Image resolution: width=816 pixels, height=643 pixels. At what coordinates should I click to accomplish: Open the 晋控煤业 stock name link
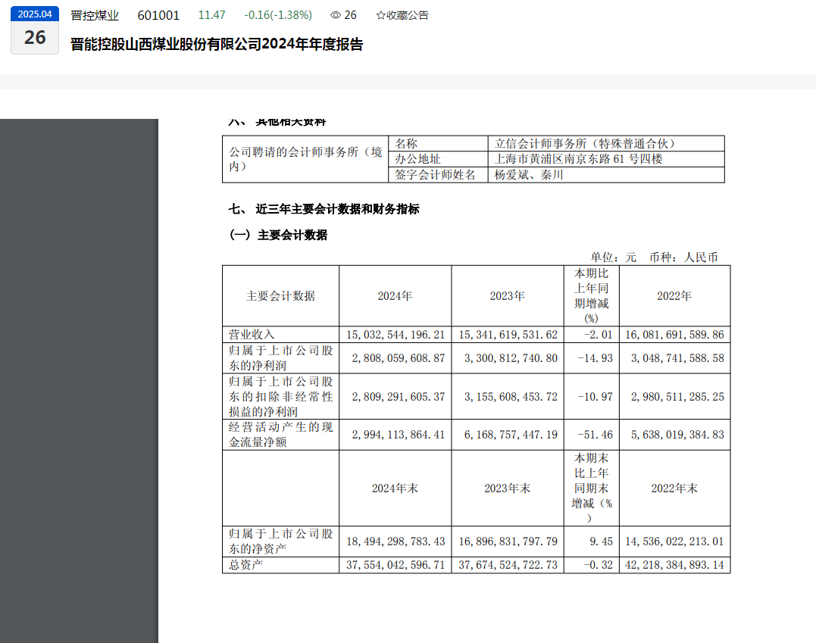tap(95, 15)
